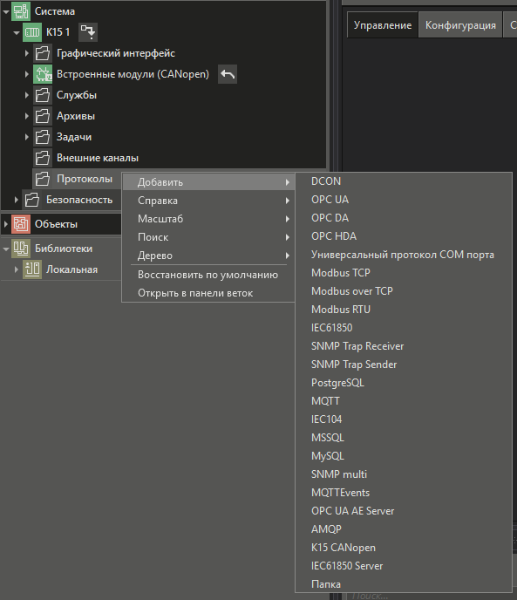The height and width of the screenshot is (600, 517).
Task: Select the MQTT entry
Action: point(404,401)
